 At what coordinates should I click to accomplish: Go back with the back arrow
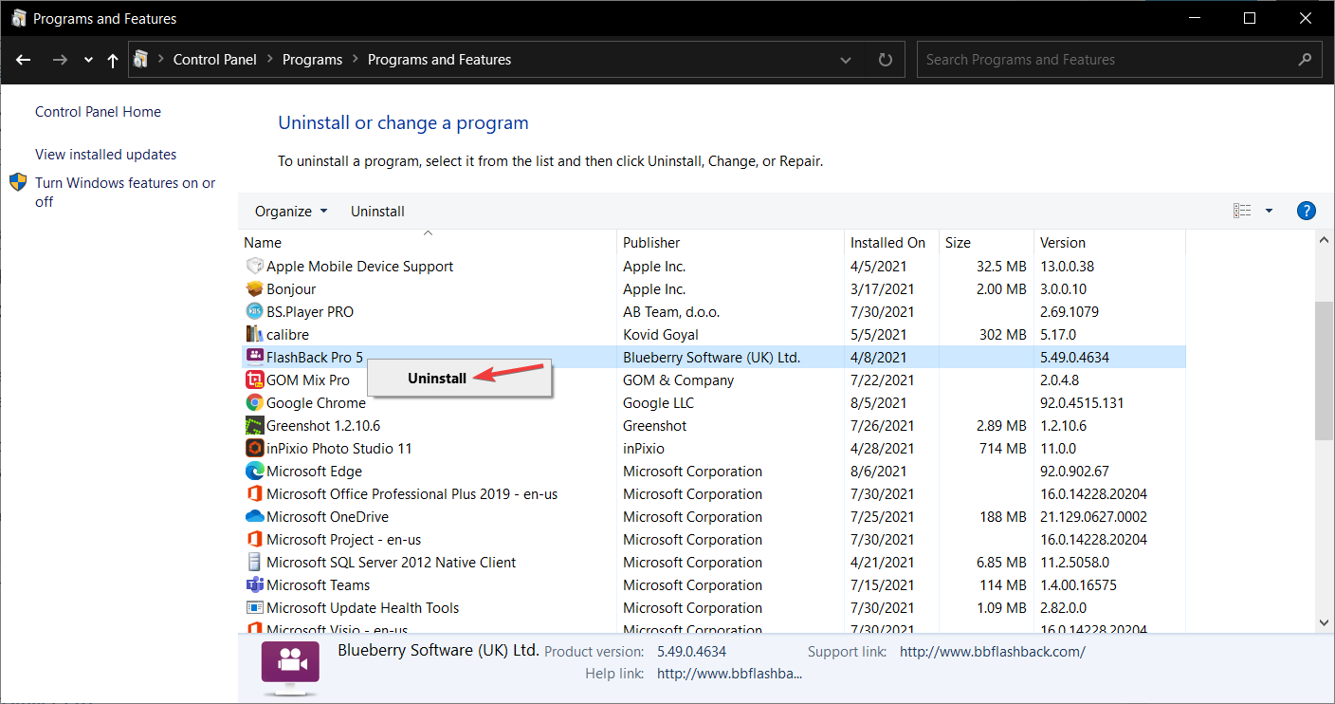point(24,60)
